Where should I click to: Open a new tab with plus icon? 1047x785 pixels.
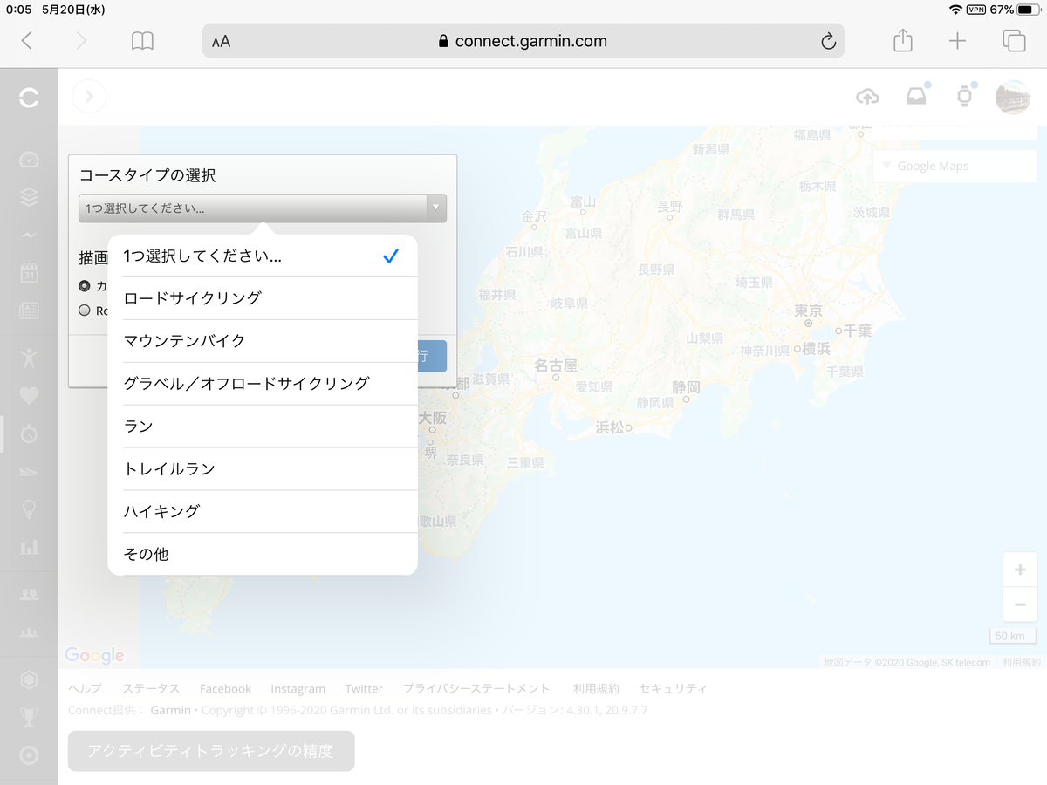[x=958, y=40]
